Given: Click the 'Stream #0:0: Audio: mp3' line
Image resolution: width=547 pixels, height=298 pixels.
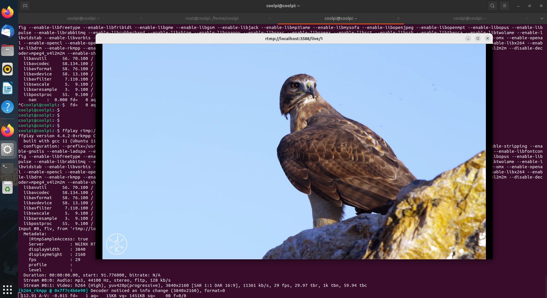Looking at the screenshot, I should (97, 280).
